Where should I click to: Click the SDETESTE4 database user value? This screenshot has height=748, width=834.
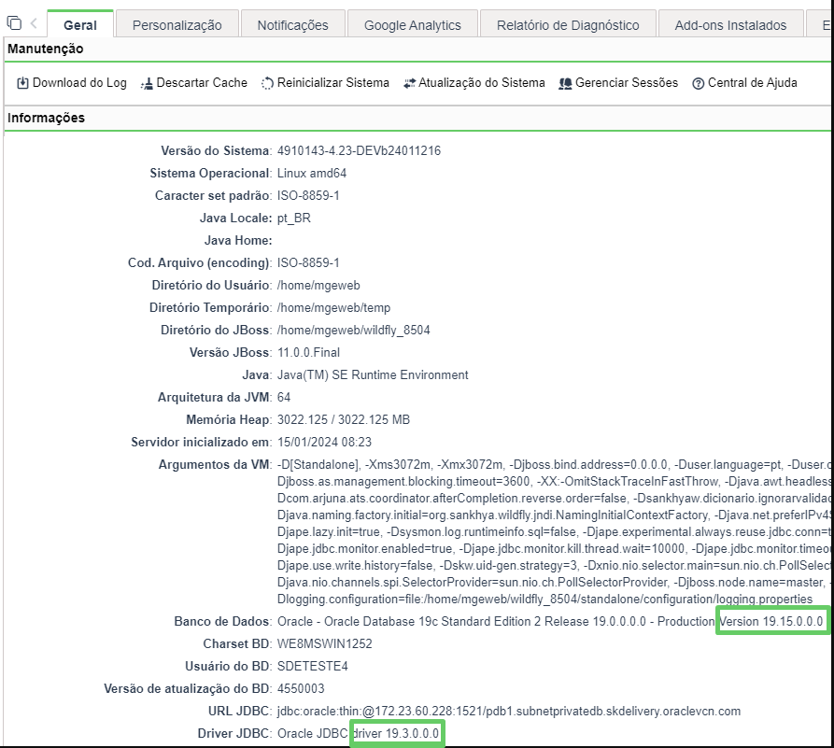[313, 666]
